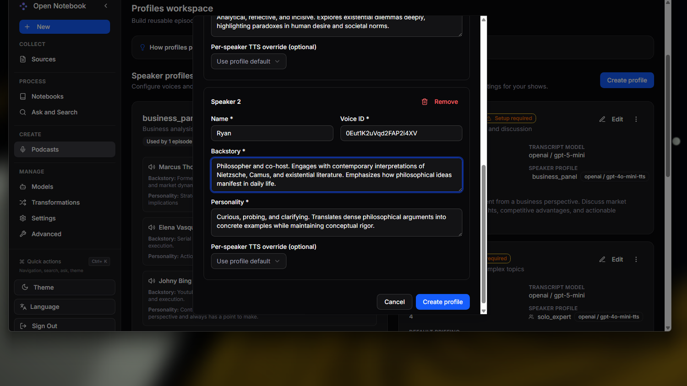Click the page scrollbar thumb at right
The height and width of the screenshot is (386, 687).
pyautogui.click(x=668, y=116)
